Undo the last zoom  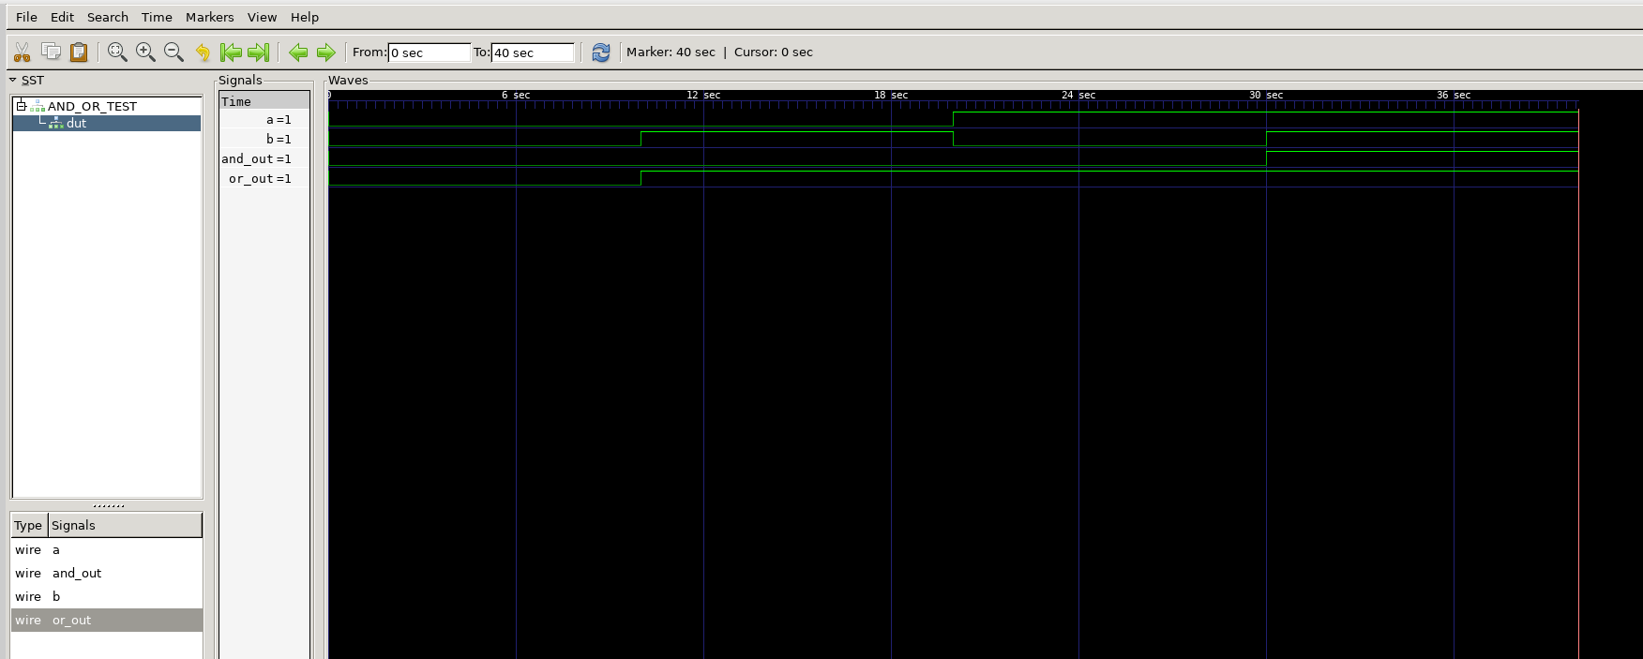(203, 52)
